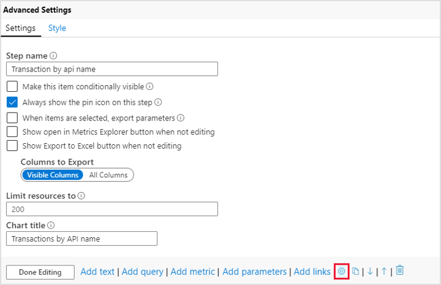
Task: Select the Settings tab
Action: [20, 28]
